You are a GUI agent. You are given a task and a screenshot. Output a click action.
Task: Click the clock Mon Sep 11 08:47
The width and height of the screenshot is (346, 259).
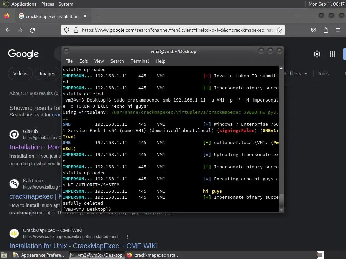[x=326, y=4]
